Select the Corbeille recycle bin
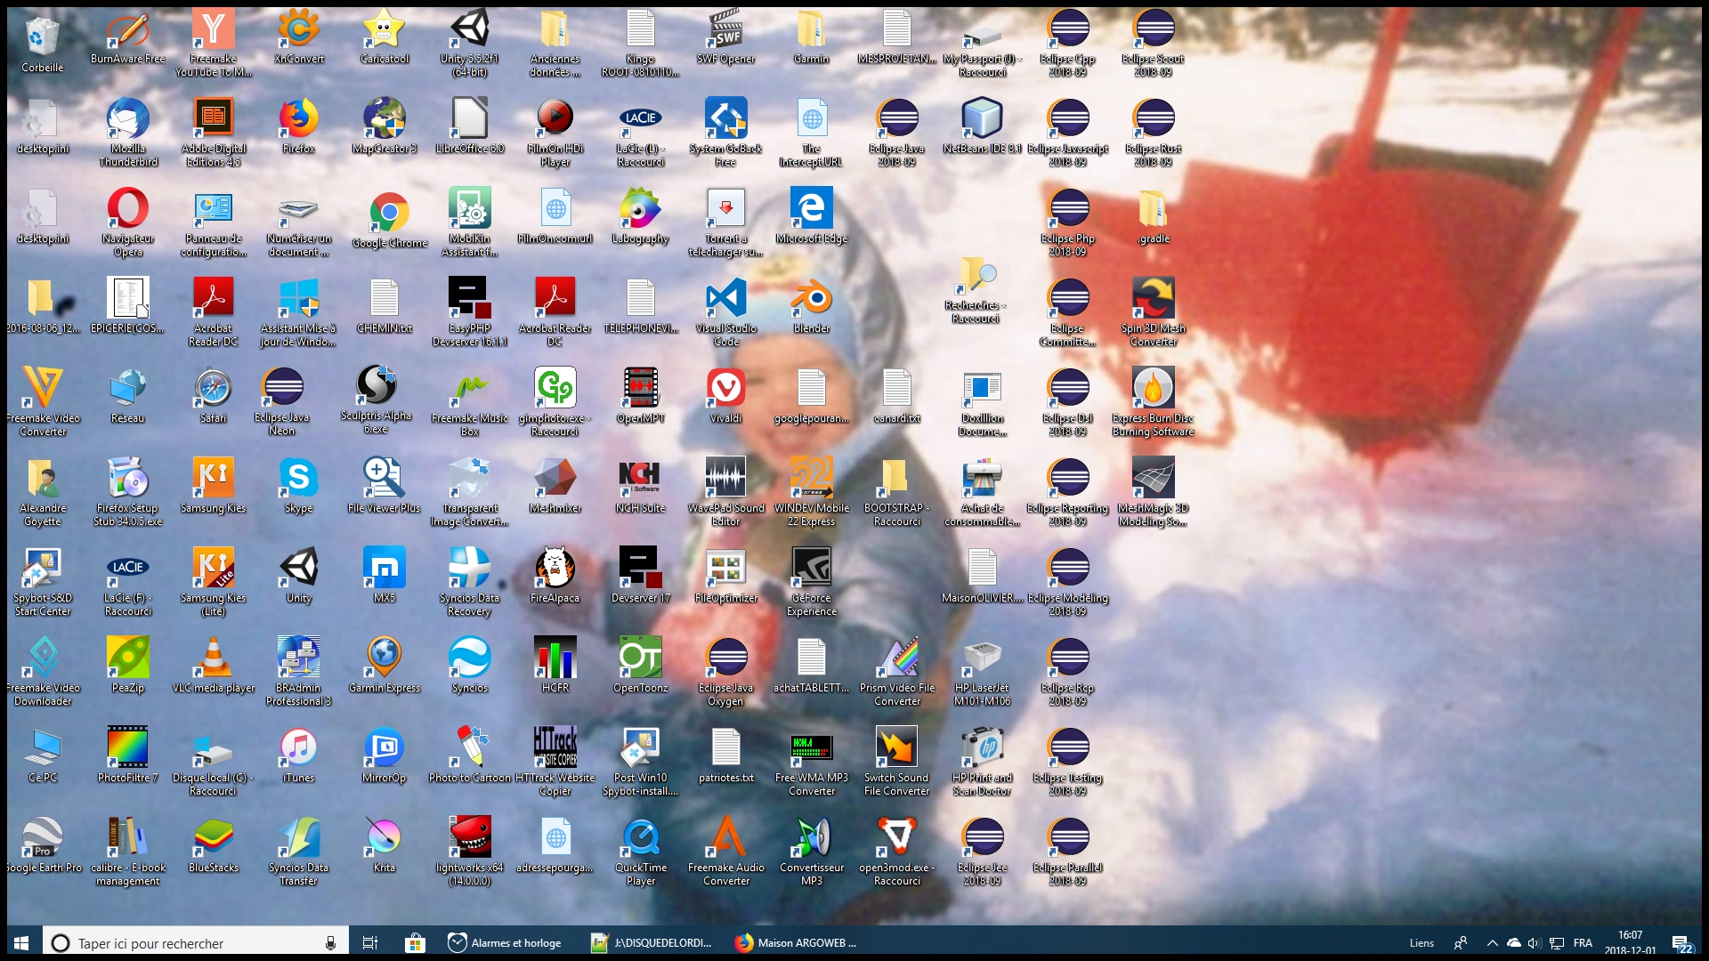The image size is (1709, 961). 42,37
